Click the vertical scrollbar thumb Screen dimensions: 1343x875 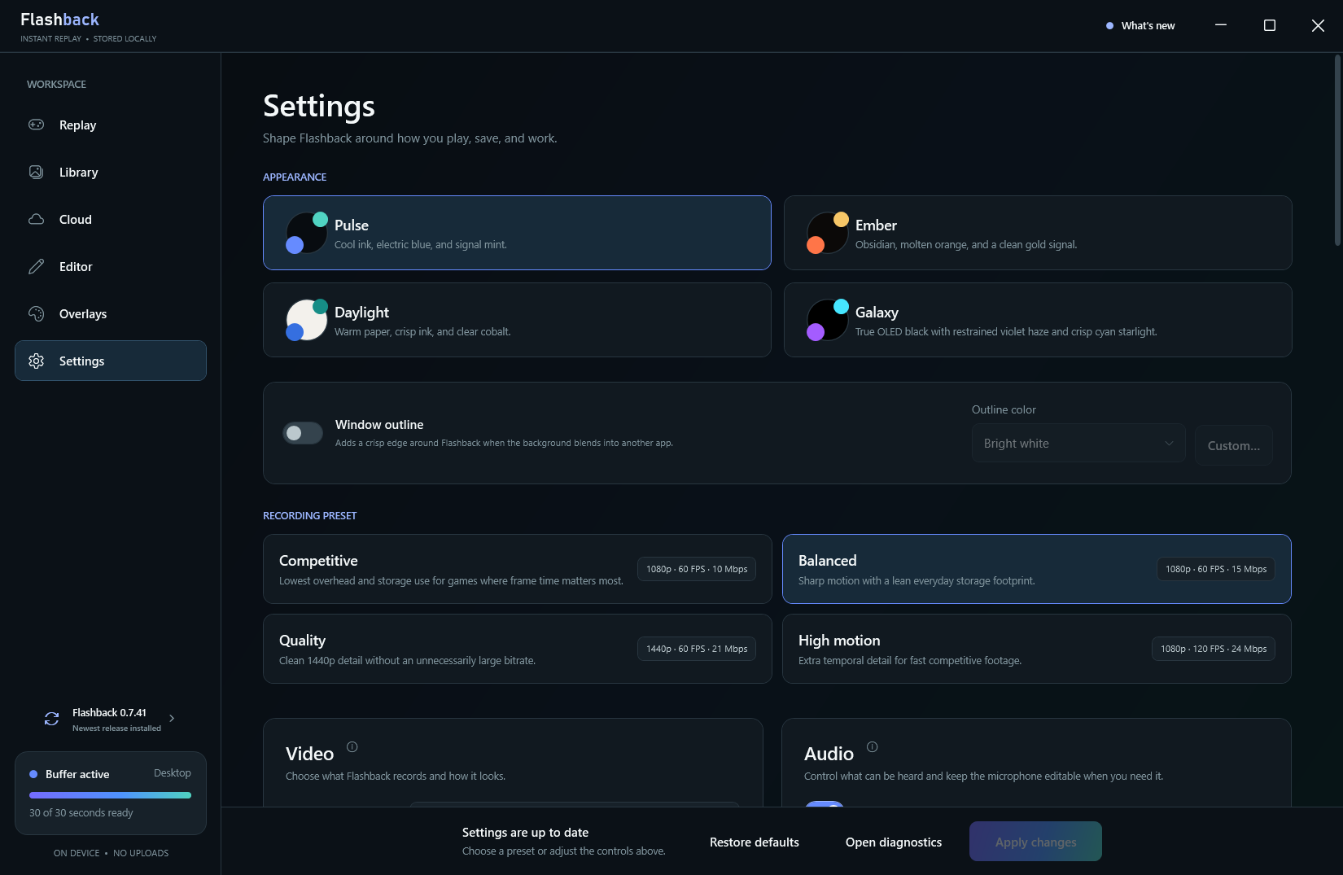1337,151
